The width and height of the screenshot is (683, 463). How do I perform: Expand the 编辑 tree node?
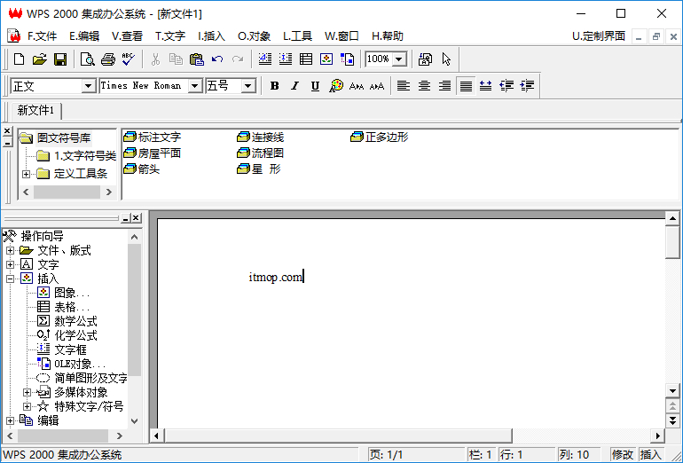[x=10, y=420]
